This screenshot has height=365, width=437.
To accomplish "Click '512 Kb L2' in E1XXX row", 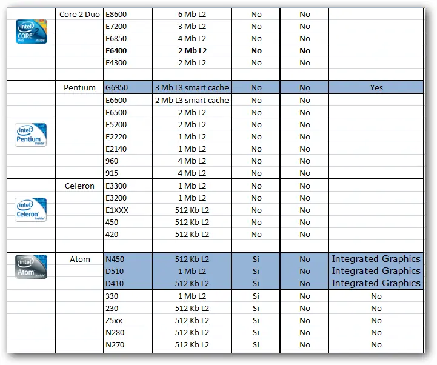I will coord(192,210).
